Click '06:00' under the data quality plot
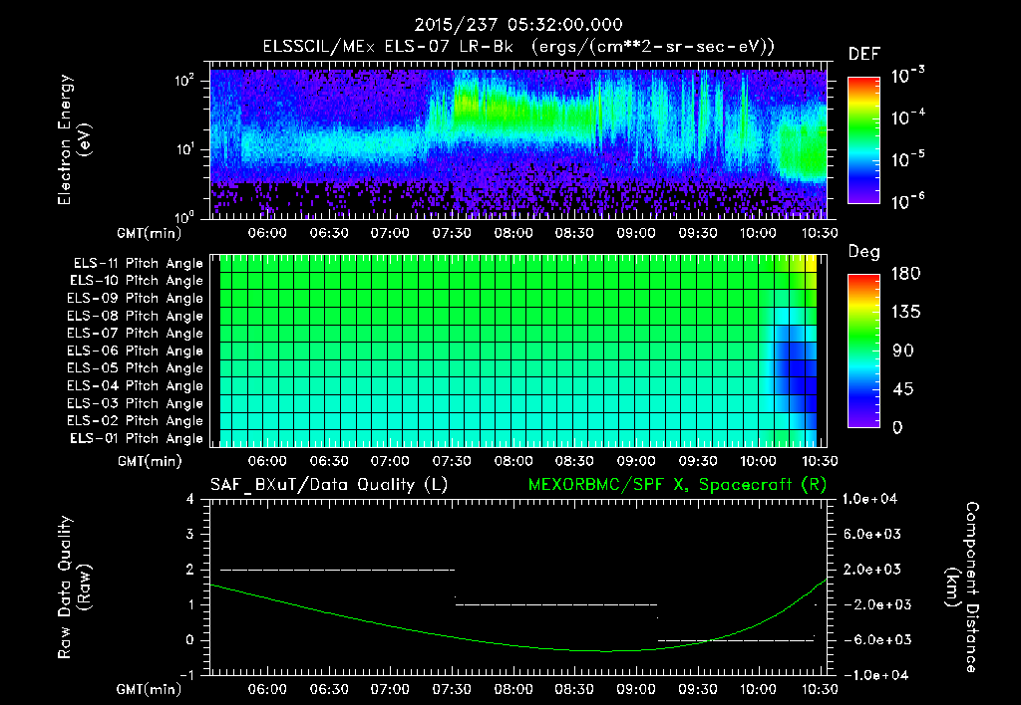 tap(267, 689)
